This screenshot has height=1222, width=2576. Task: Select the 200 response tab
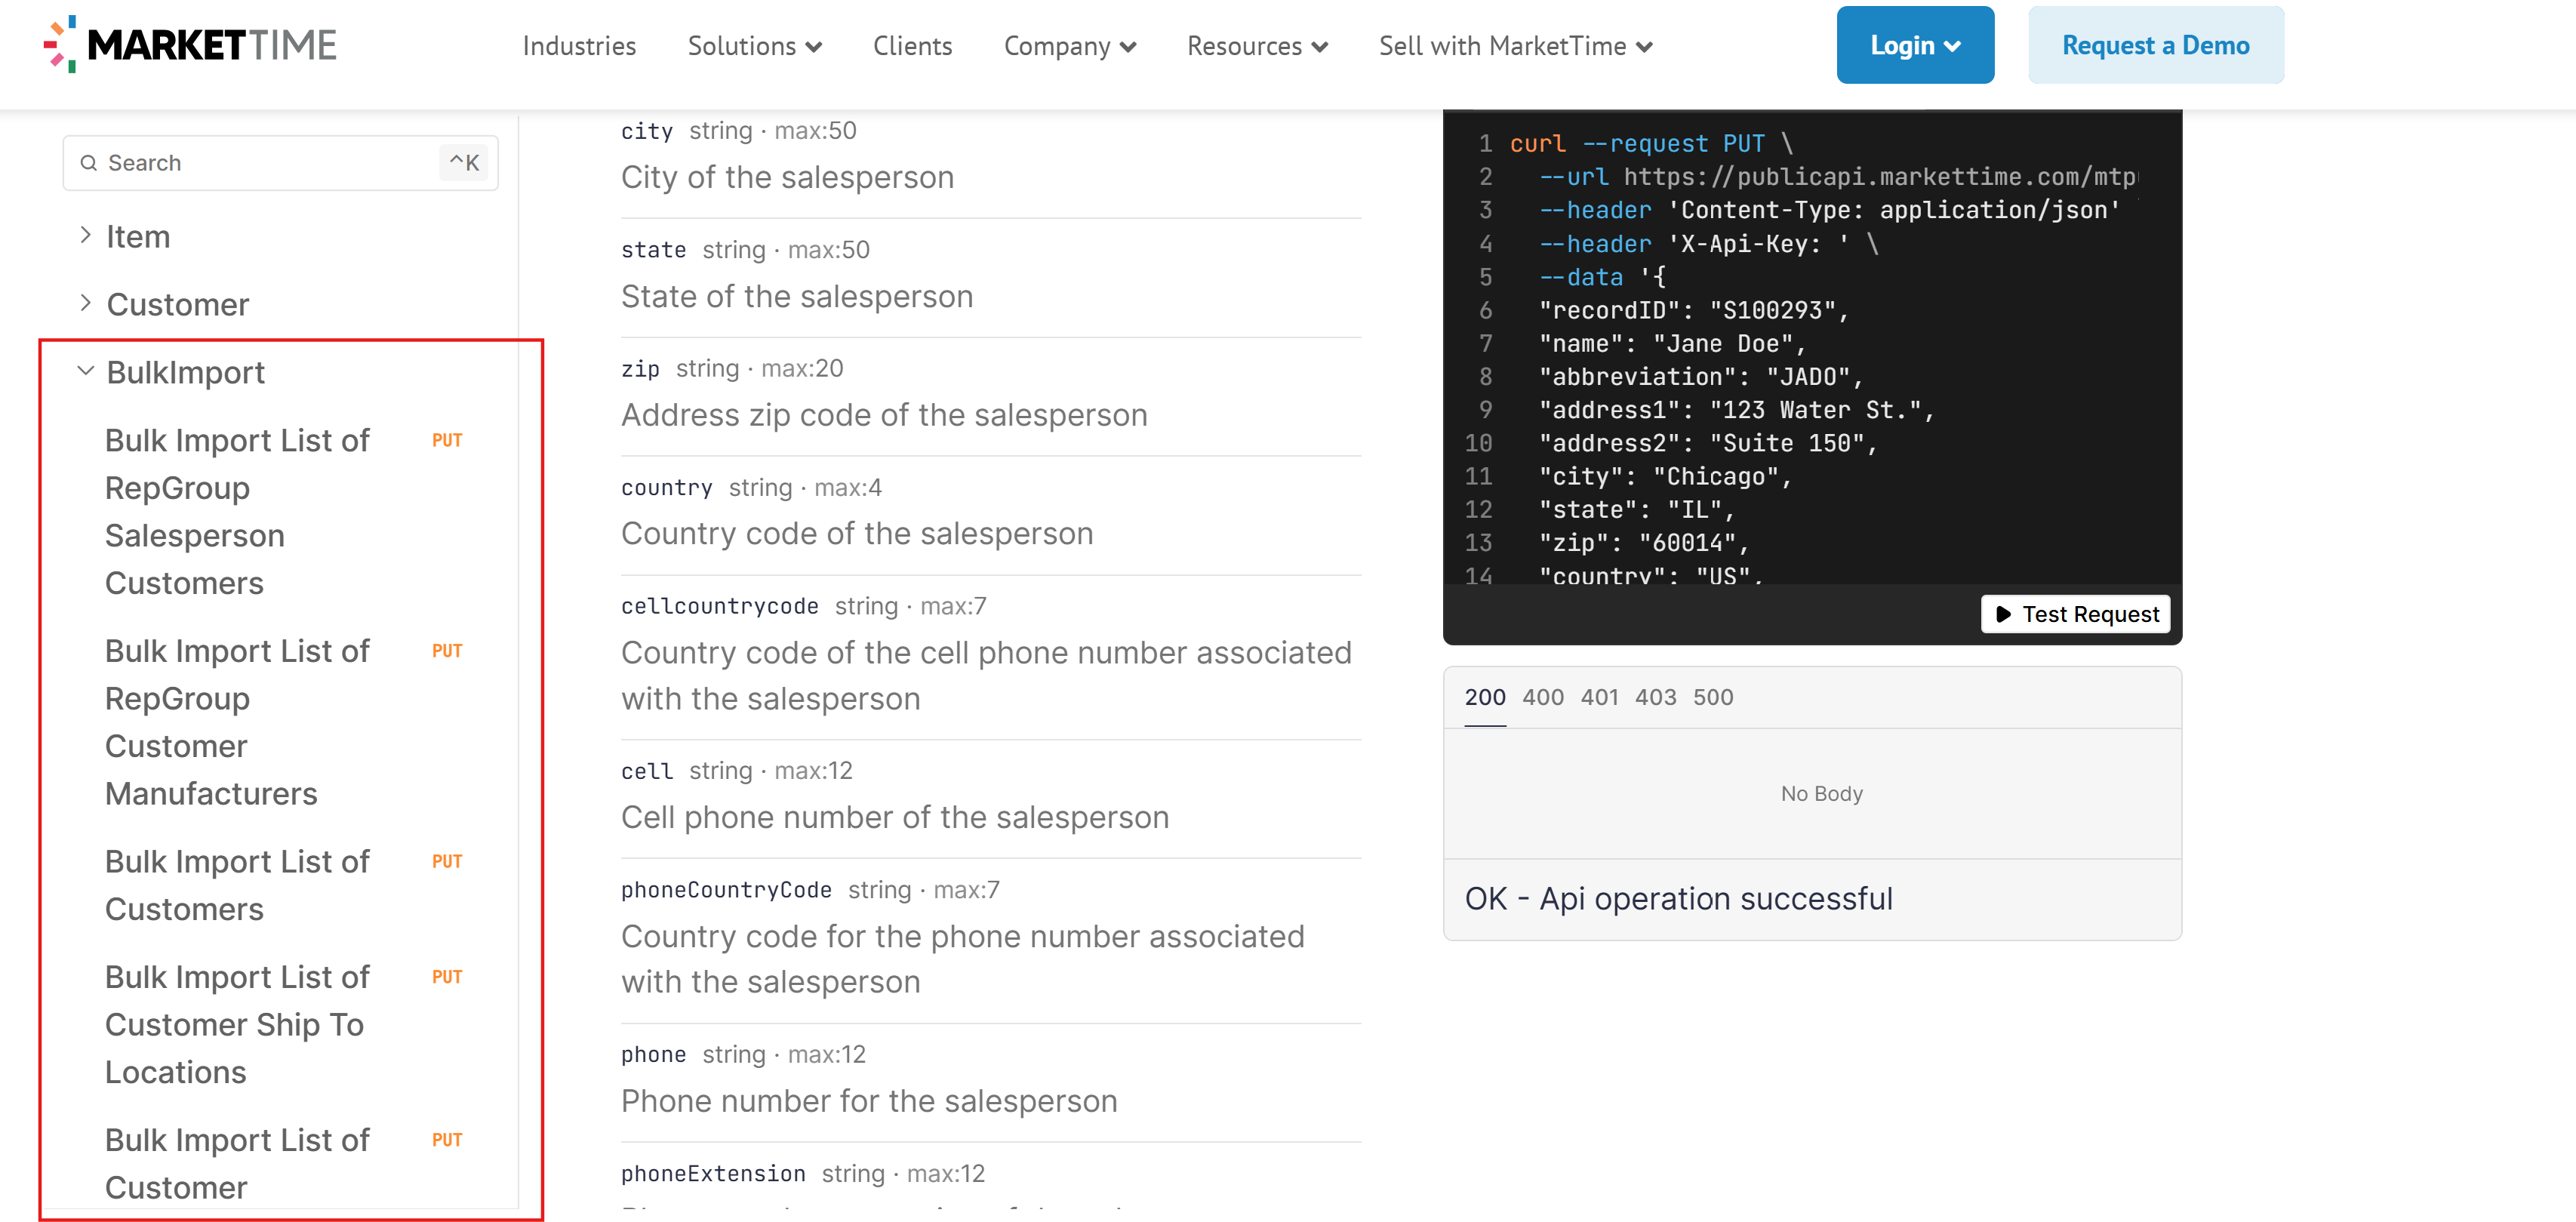[x=1484, y=697]
